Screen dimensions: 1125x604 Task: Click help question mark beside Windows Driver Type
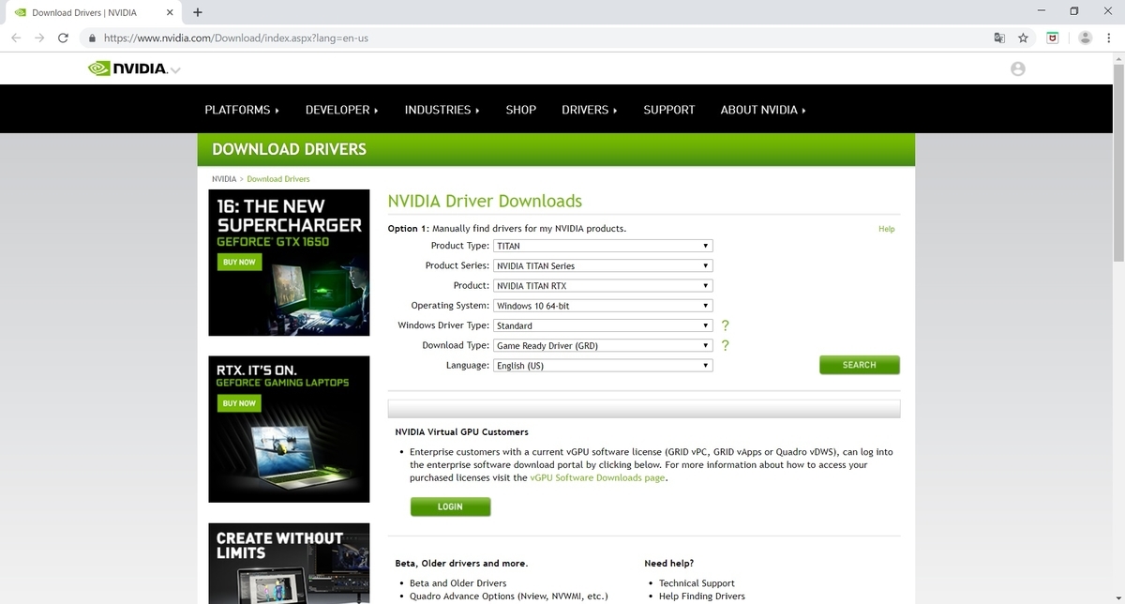point(725,325)
